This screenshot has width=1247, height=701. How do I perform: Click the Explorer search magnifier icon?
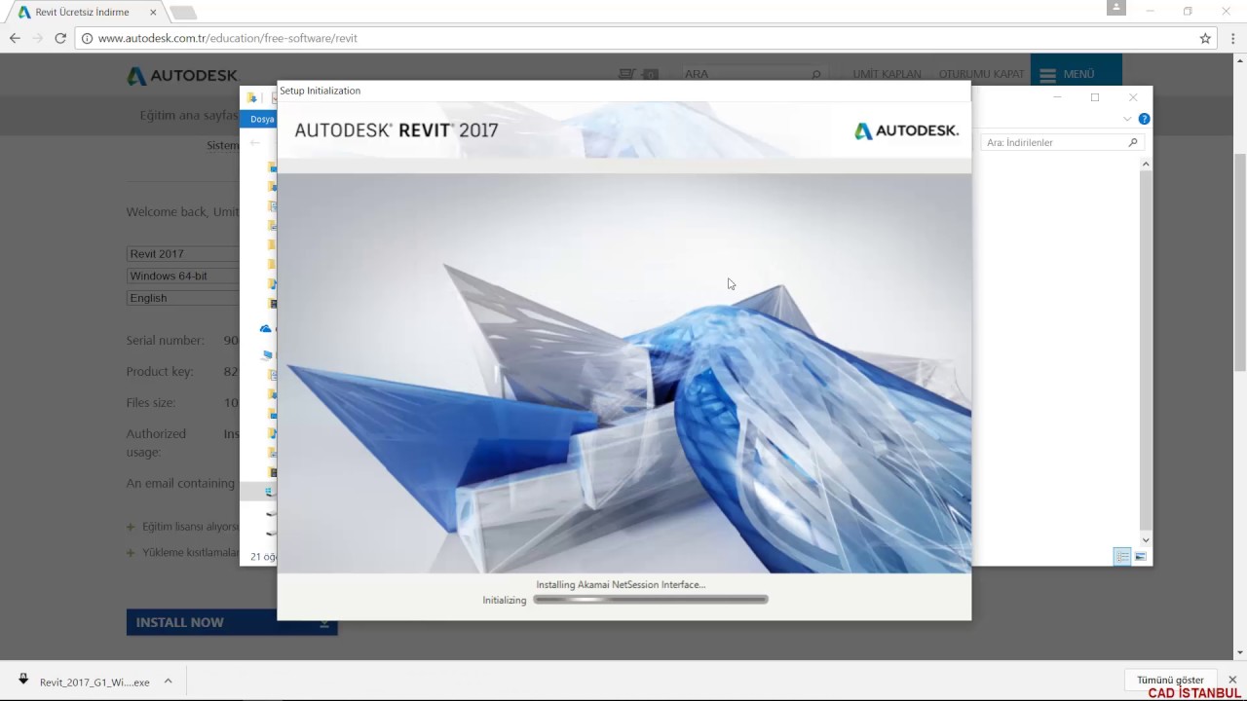[x=1133, y=142]
